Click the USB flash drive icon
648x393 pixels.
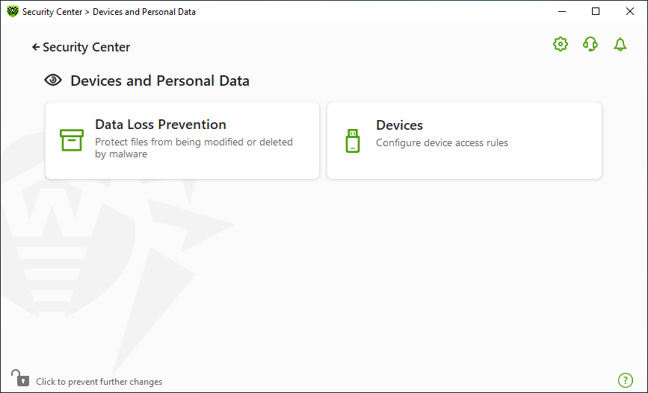pos(353,141)
